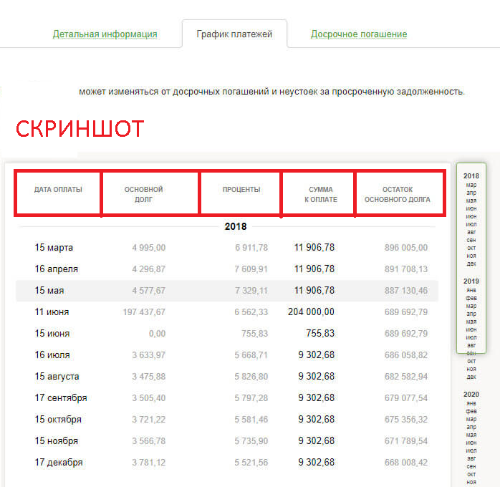Click remaining balance 896 005,00

point(406,248)
